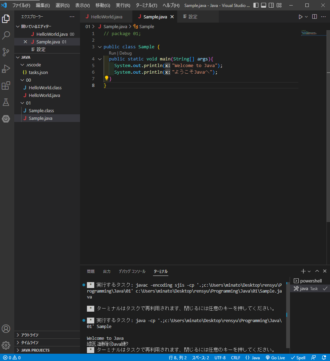
Task: Open the Testing flask icon view
Action: tap(6, 102)
